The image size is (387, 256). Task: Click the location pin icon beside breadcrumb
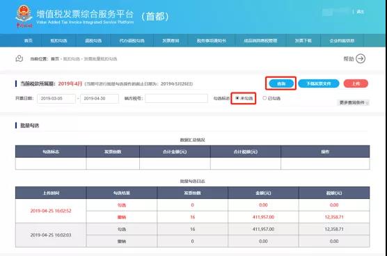[19, 58]
